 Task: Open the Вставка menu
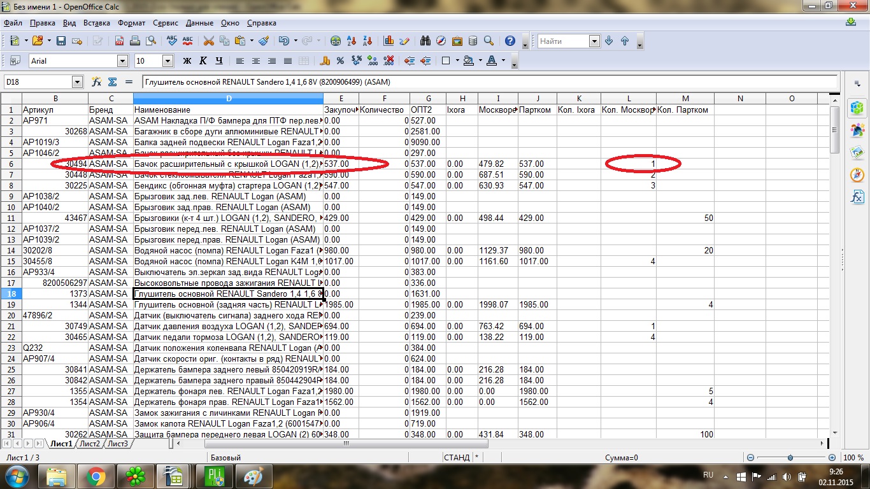pyautogui.click(x=97, y=23)
